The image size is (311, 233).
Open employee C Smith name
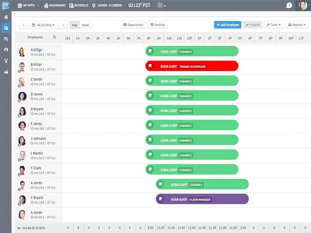36,79
